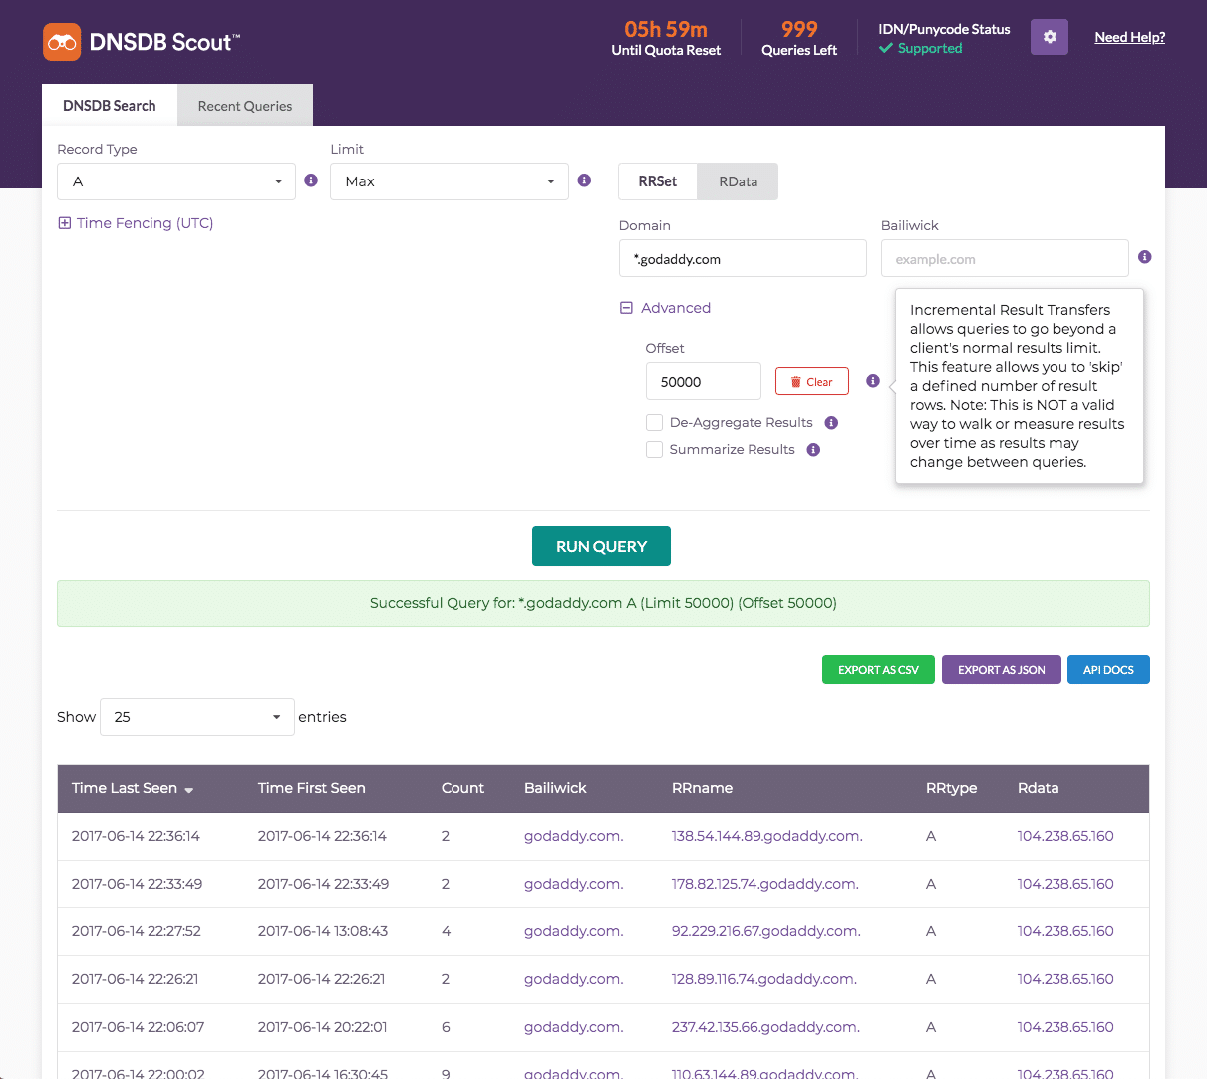
Task: Click the Summarize Results info icon
Action: (x=813, y=449)
